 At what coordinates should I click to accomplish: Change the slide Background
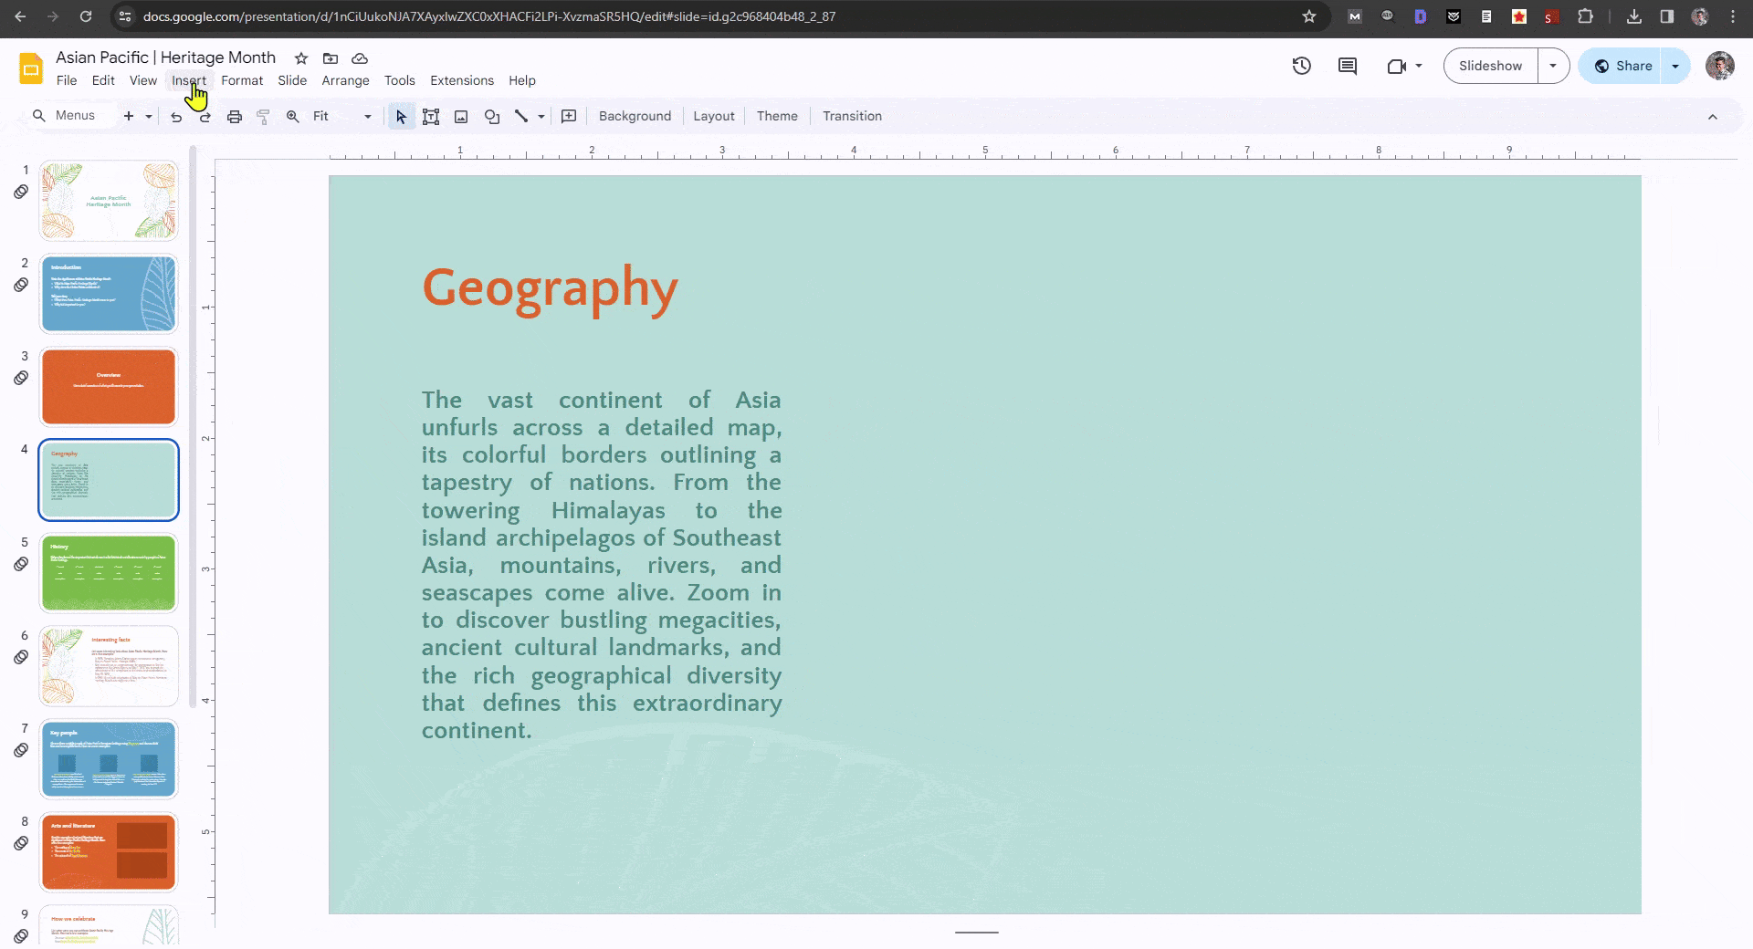click(x=635, y=116)
